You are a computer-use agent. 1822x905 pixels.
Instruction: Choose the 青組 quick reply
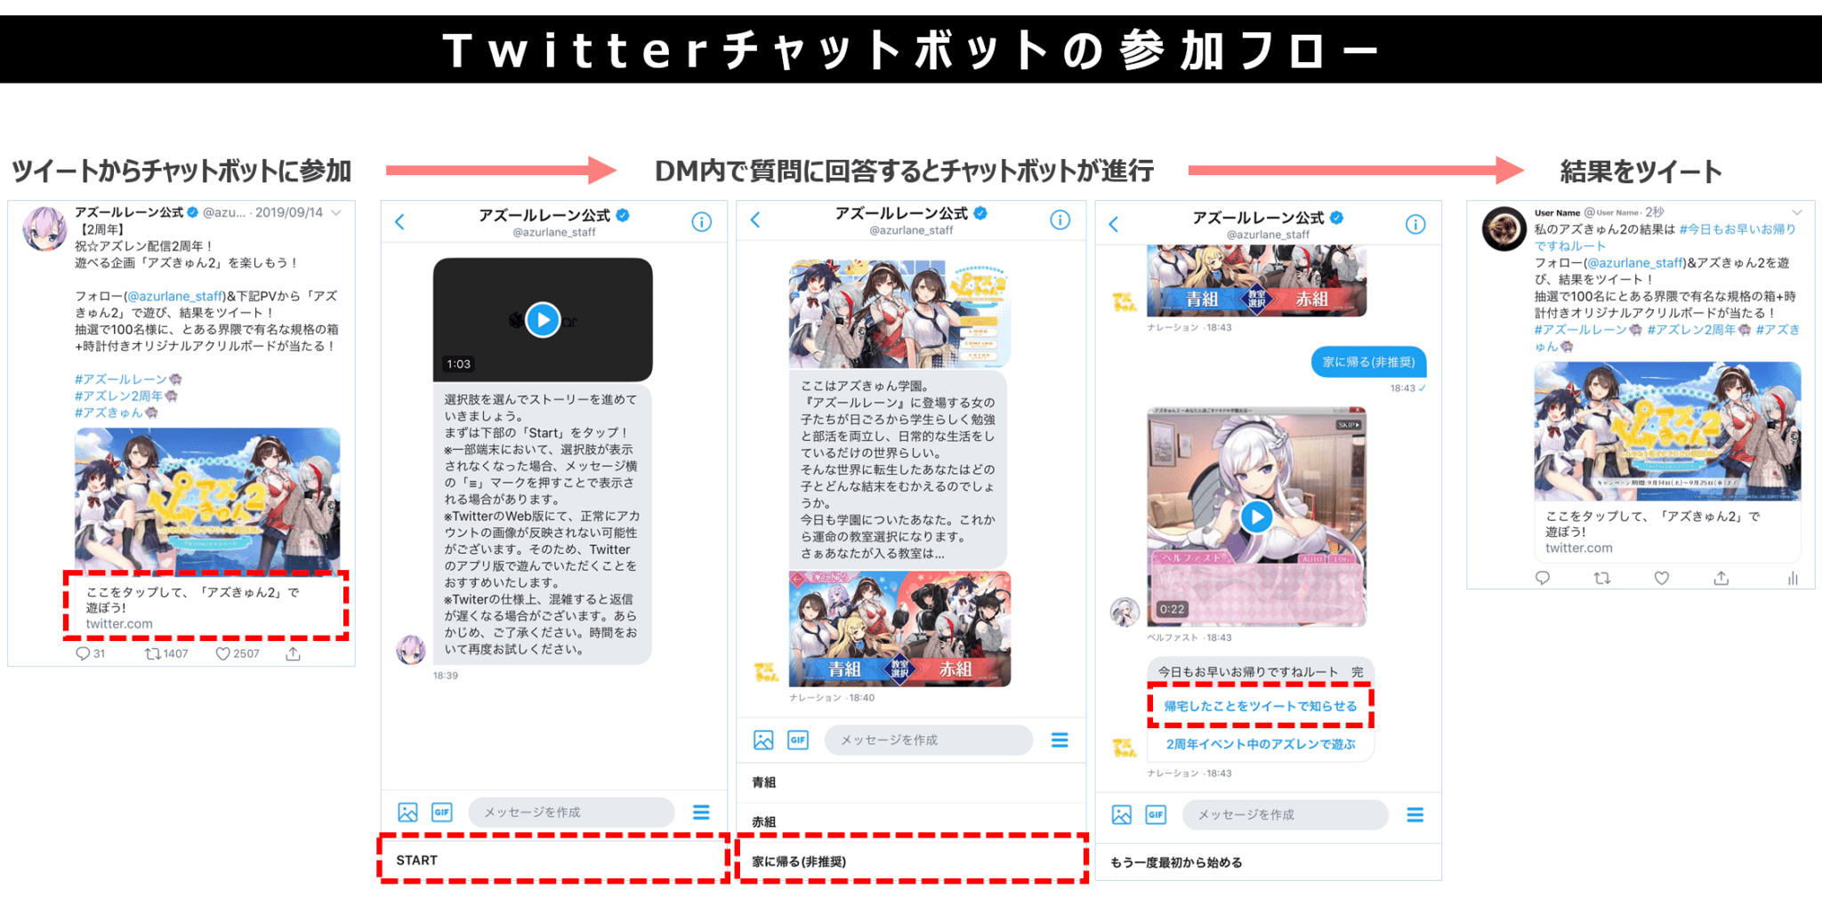[911, 782]
